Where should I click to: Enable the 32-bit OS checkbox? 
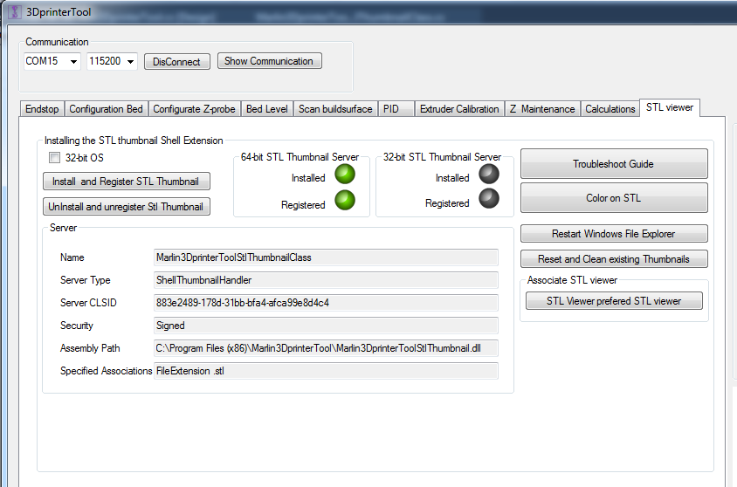(55, 158)
